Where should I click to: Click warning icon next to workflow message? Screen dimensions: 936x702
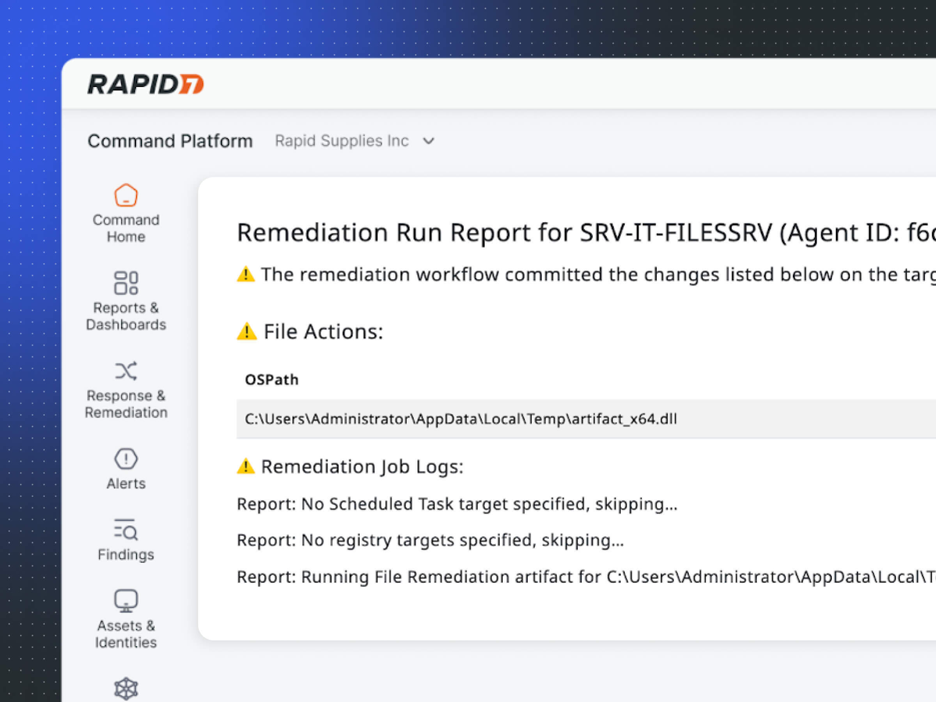245,275
